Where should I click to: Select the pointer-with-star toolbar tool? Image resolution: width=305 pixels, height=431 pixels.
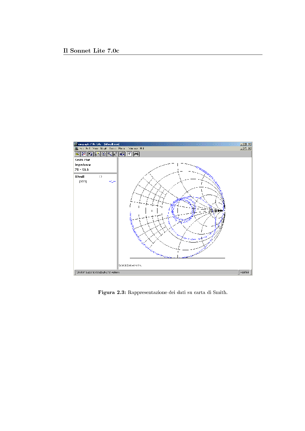click(98, 154)
